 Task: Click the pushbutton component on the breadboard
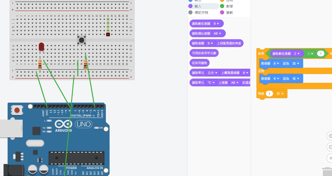tap(81, 40)
